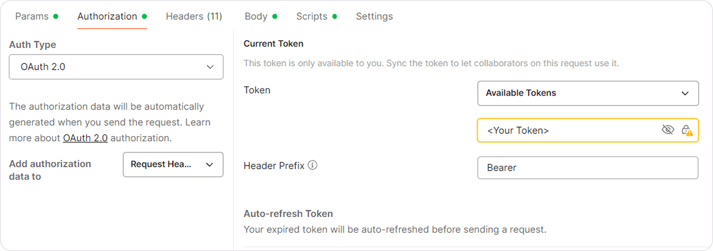Screen dimensions: 713x251
Task: Toggle token visibility eye icon
Action: (667, 130)
